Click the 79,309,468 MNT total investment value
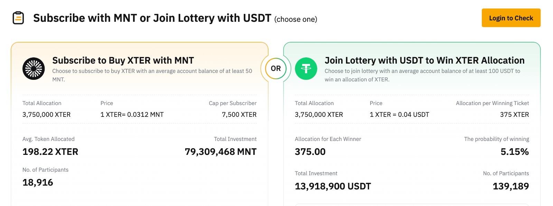The image size is (553, 206). 221,152
